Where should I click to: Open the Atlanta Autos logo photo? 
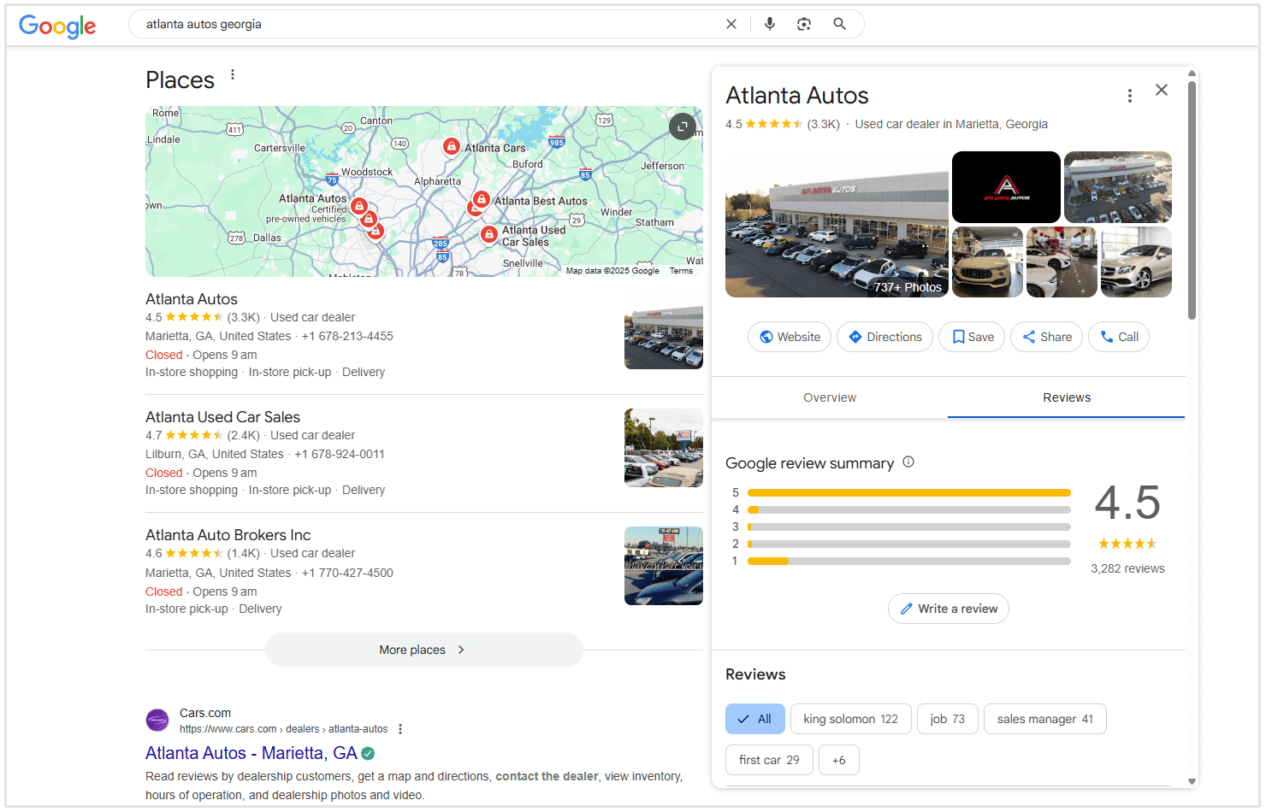coord(1006,187)
